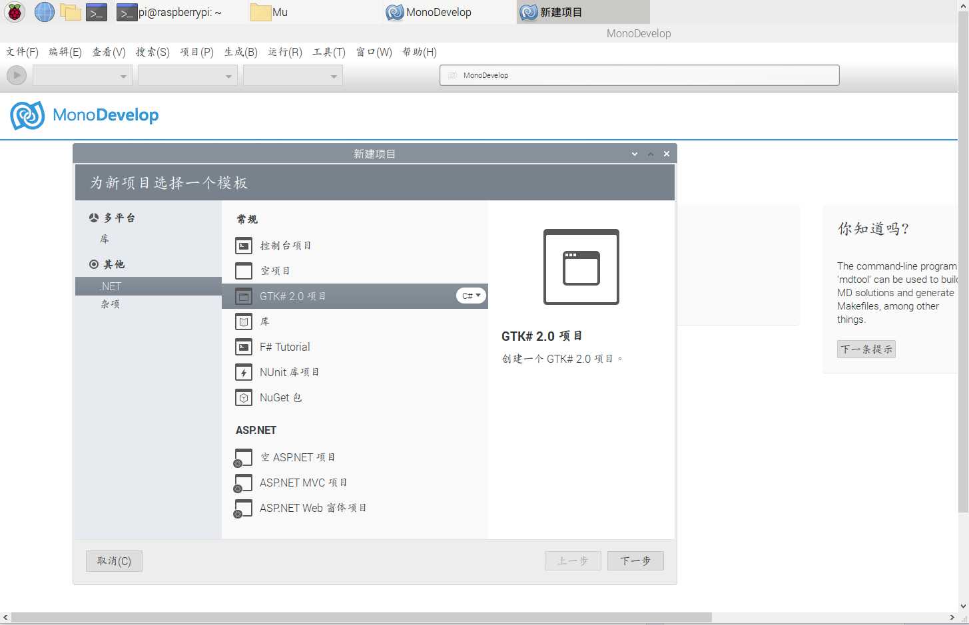
Task: Open the 项目(P) menu
Action: 196,52
